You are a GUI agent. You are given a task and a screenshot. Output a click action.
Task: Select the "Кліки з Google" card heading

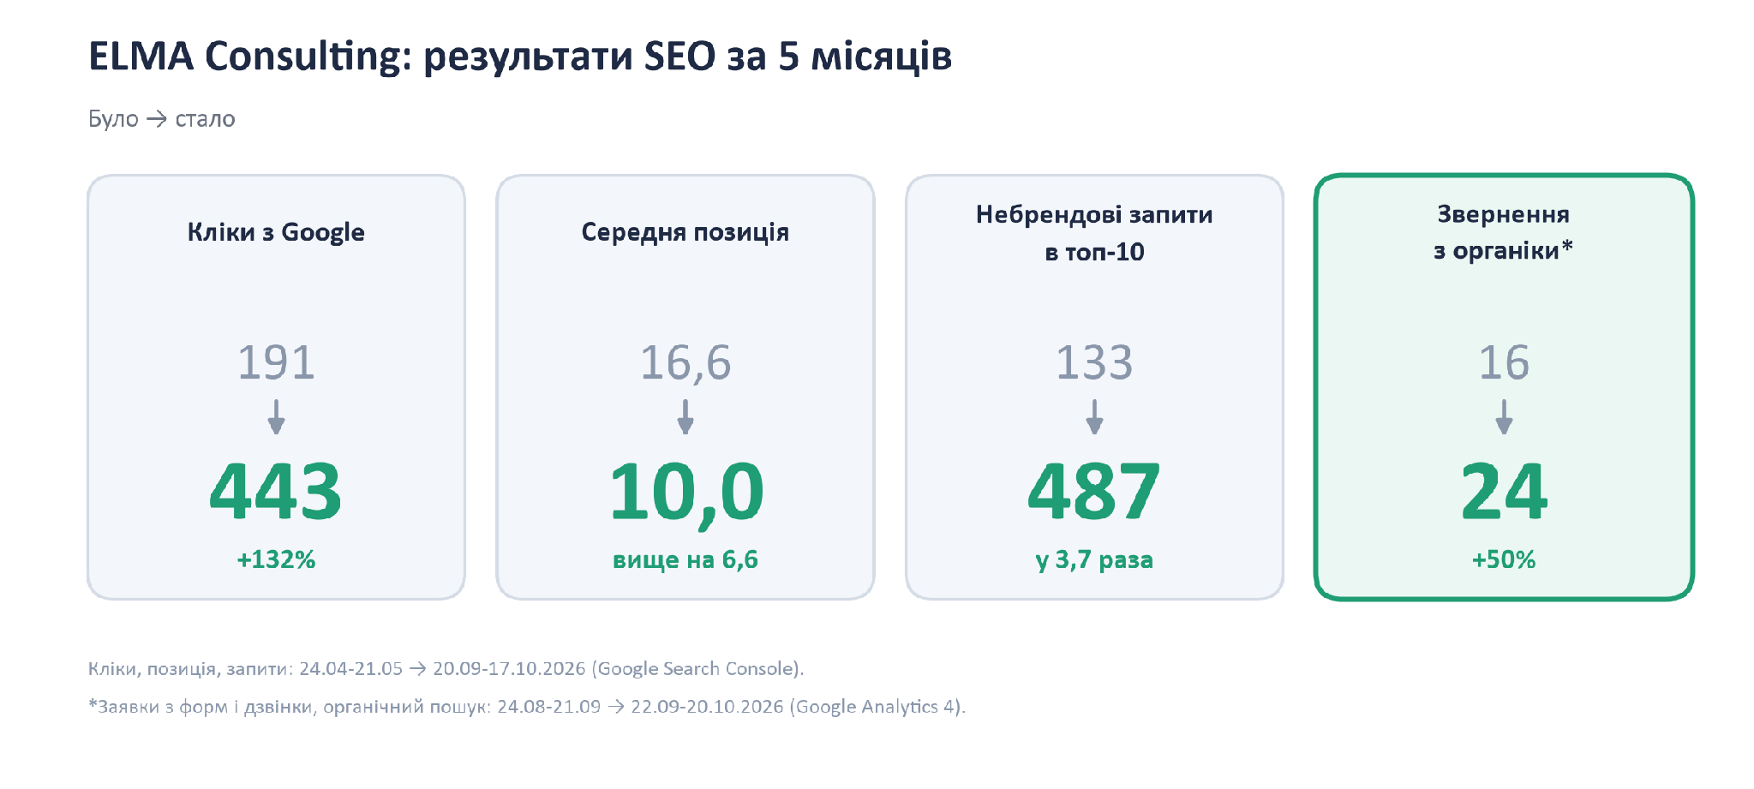pos(276,232)
